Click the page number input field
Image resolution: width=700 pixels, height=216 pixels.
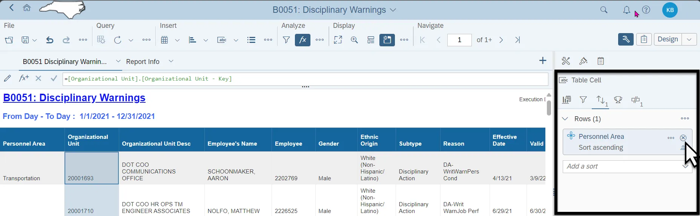tap(459, 40)
